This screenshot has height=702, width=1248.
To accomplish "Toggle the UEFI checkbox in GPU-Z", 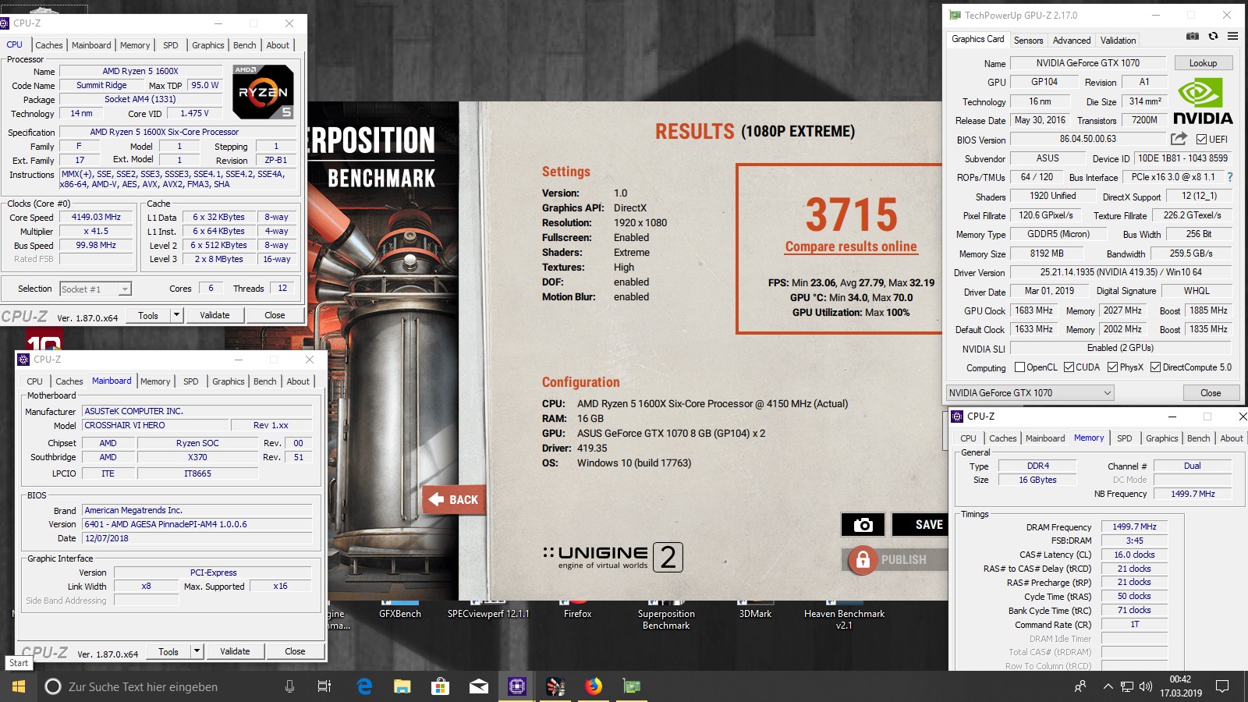I will [1201, 140].
